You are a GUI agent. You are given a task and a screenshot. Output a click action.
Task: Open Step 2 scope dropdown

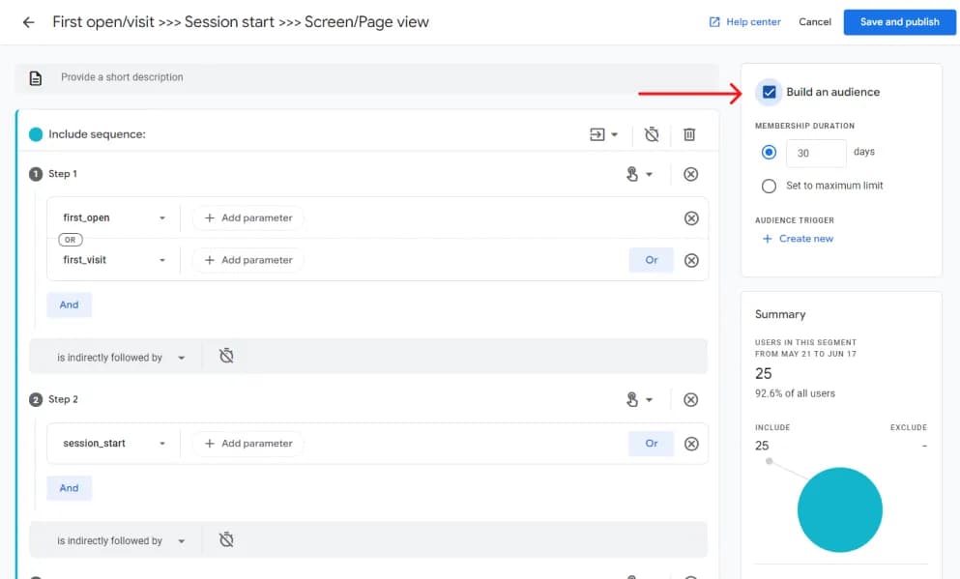click(x=639, y=399)
